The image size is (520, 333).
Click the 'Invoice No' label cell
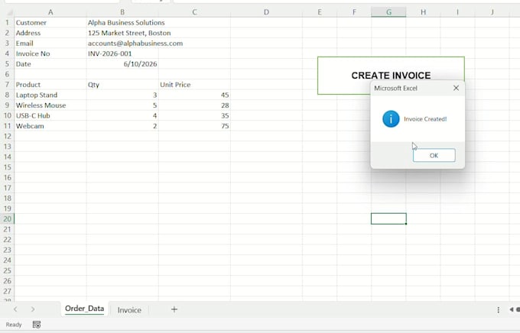tap(50, 53)
